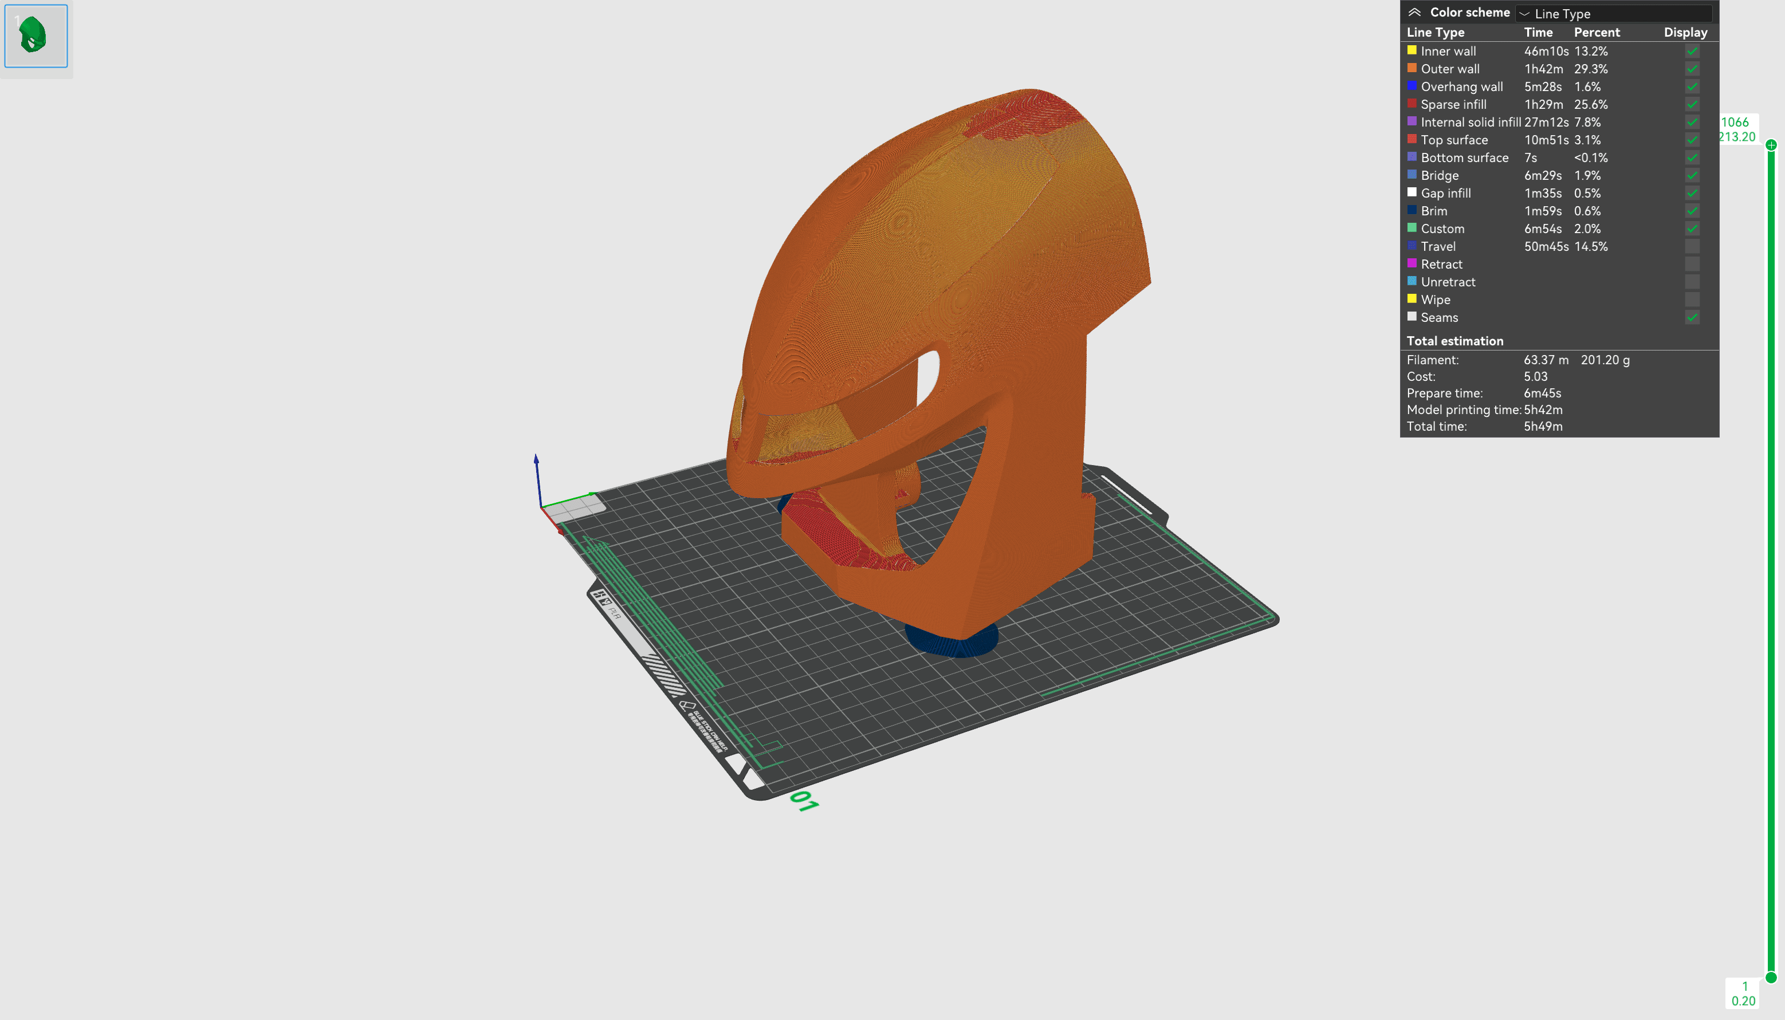Toggle Top surface display checkbox
Image resolution: width=1785 pixels, height=1020 pixels.
pyautogui.click(x=1692, y=140)
